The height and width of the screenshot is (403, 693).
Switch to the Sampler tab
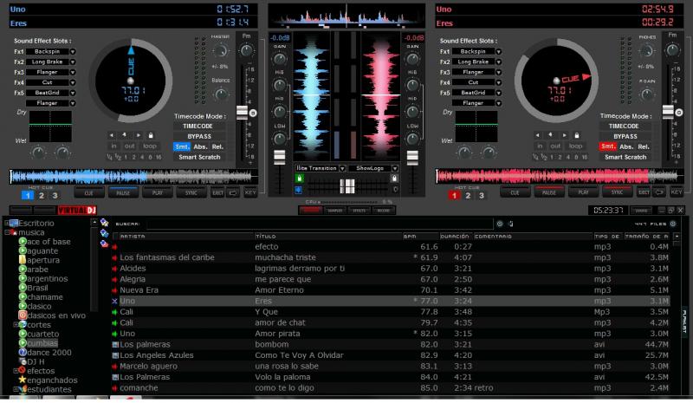334,211
